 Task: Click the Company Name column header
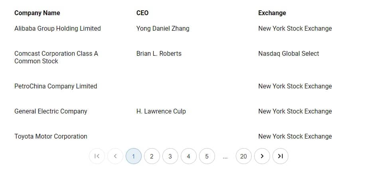click(37, 13)
